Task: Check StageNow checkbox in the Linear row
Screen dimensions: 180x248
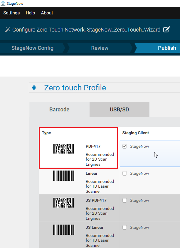Action: pos(125,173)
